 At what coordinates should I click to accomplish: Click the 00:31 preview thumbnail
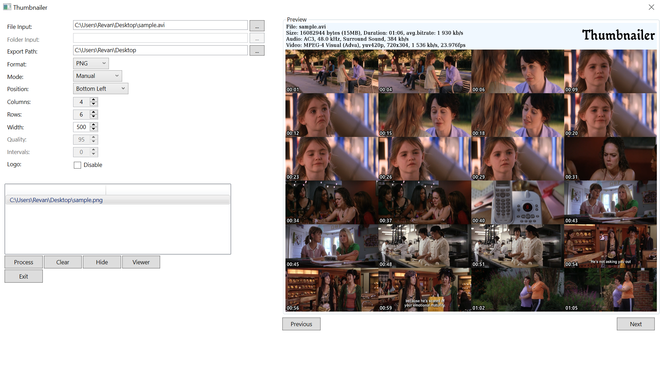[x=611, y=159]
